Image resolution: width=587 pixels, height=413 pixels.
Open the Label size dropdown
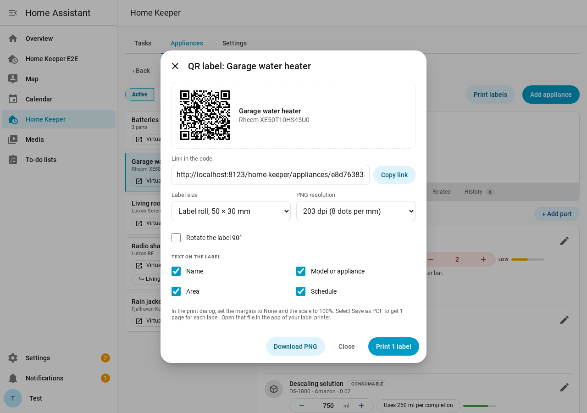pyautogui.click(x=231, y=211)
